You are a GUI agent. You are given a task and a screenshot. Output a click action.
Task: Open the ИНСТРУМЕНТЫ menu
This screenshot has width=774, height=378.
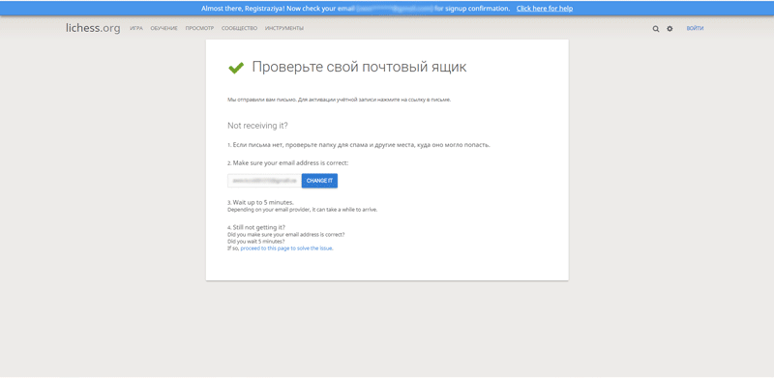pos(284,29)
